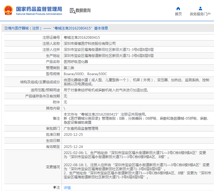Click the 政务服务门户 user icon
This screenshot has height=191, width=214.
[x=200, y=9]
